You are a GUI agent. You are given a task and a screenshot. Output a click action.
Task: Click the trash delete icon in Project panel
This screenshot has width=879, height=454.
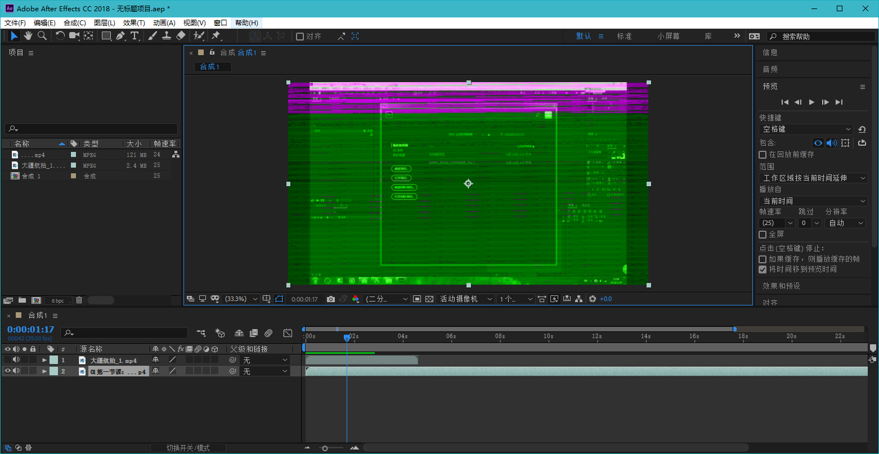[79, 300]
